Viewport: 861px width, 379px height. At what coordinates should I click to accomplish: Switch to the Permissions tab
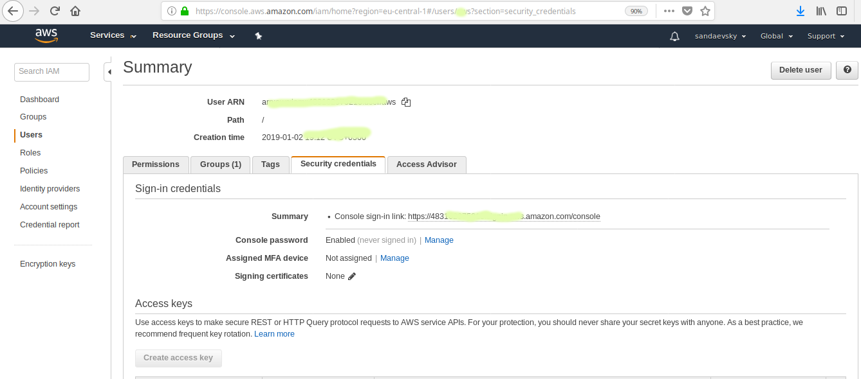tap(156, 164)
